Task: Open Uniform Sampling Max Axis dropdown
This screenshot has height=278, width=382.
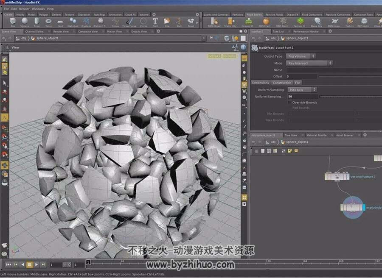Action: [x=302, y=90]
